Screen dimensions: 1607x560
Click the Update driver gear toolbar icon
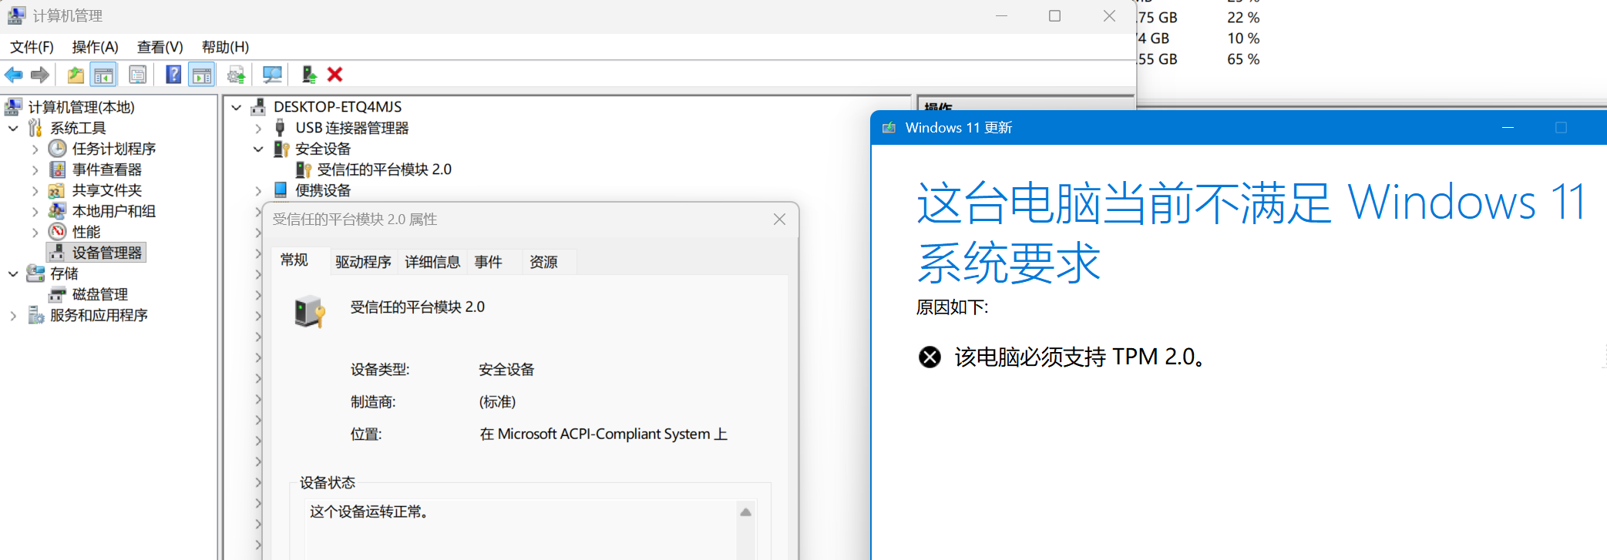coord(237,75)
